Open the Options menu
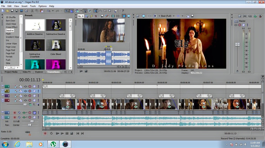Screen dimensions: 265x148 click(x=43, y=6)
